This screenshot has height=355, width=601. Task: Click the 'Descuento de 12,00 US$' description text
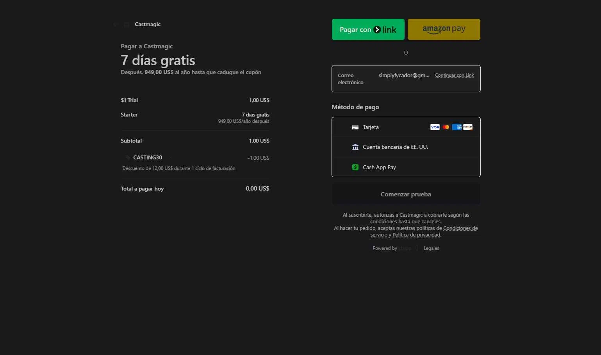click(x=179, y=168)
